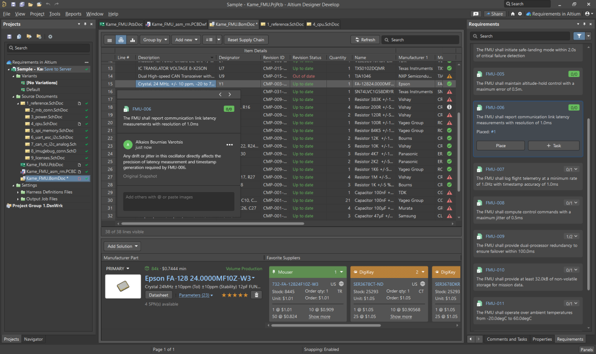
Task: Open Projects panel settings gear icon
Action: 50,37
